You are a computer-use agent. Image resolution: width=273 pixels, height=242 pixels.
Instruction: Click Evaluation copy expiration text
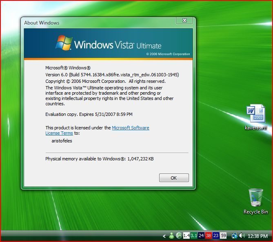89,114
